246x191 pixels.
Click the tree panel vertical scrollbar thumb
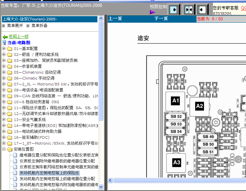[101, 71]
